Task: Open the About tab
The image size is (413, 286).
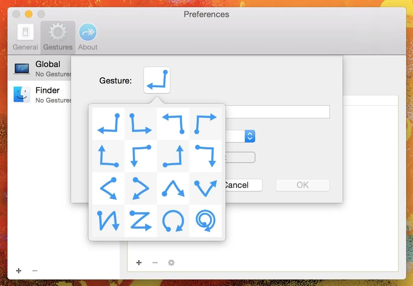Action: [x=88, y=37]
